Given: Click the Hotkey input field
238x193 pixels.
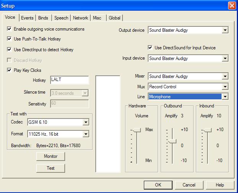Looking at the screenshot, I should pyautogui.click(x=69, y=80).
